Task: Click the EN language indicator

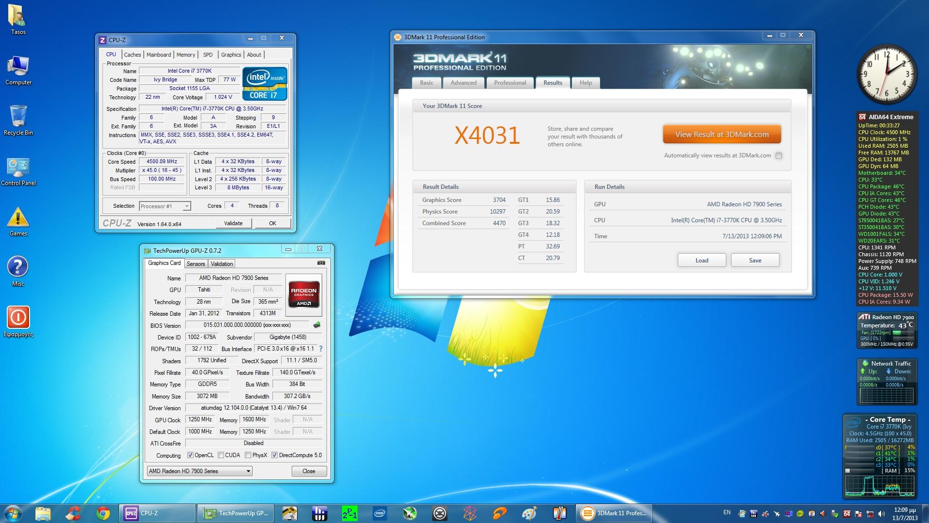Action: (x=727, y=512)
